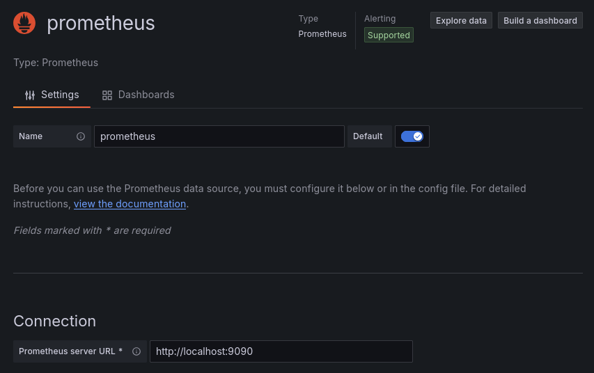The width and height of the screenshot is (594, 373).
Task: Click the Connection section heading
Action: click(x=54, y=321)
